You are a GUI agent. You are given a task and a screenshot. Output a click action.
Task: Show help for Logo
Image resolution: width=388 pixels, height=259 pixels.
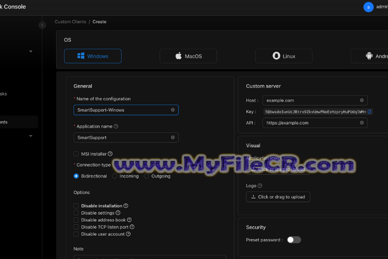(x=260, y=186)
